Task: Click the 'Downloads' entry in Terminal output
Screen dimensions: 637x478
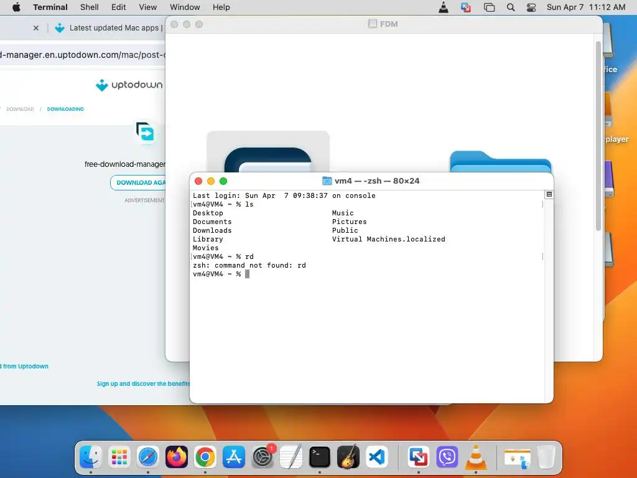Action: (x=212, y=230)
